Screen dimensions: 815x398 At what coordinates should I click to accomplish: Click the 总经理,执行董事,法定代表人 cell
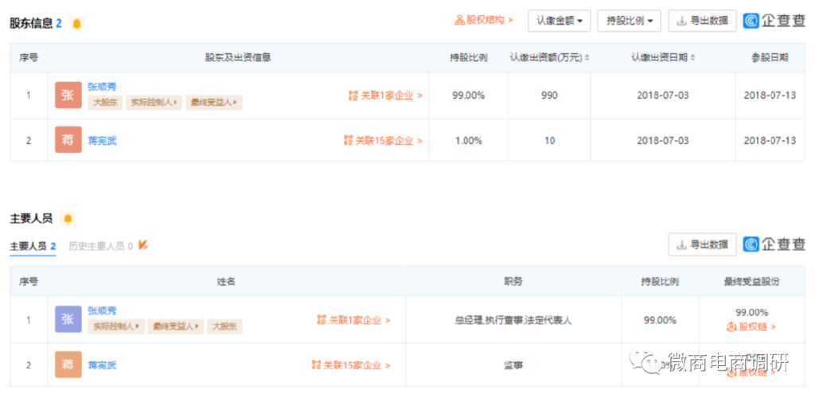(x=513, y=320)
